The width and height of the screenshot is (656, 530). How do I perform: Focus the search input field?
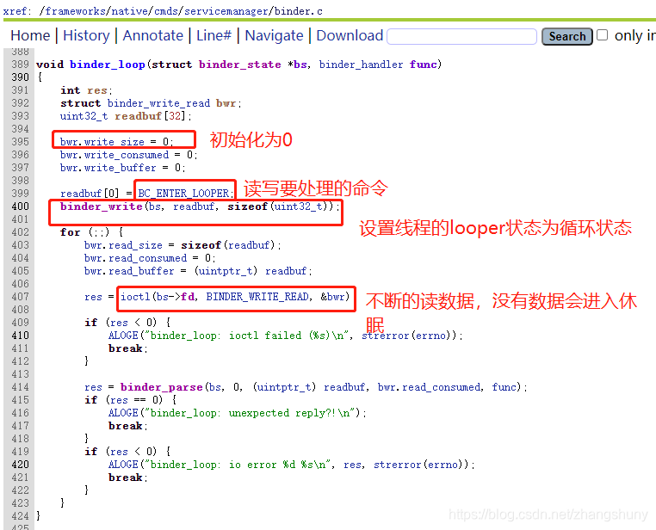pyautogui.click(x=462, y=36)
